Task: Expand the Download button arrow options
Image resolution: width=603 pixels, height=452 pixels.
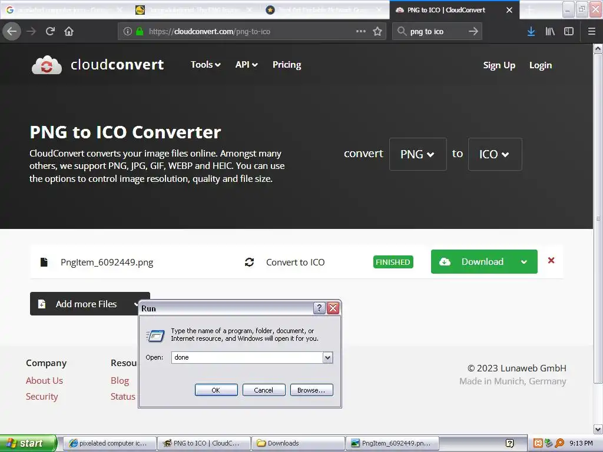Action: [524, 262]
